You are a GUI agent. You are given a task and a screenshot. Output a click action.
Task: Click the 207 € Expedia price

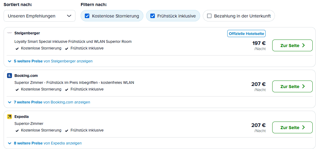[258, 125]
